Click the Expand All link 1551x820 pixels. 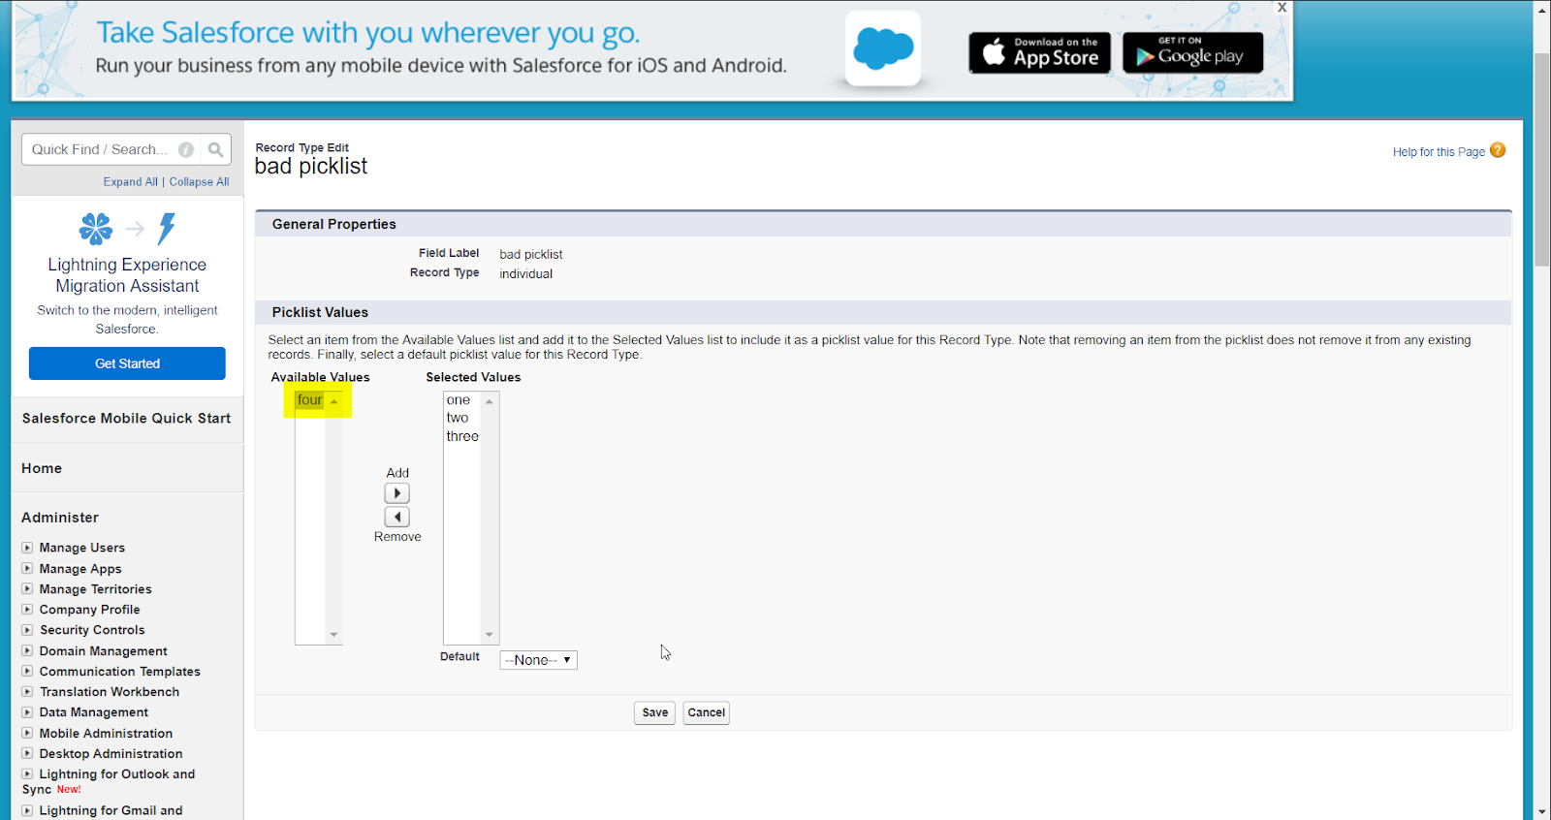click(130, 182)
